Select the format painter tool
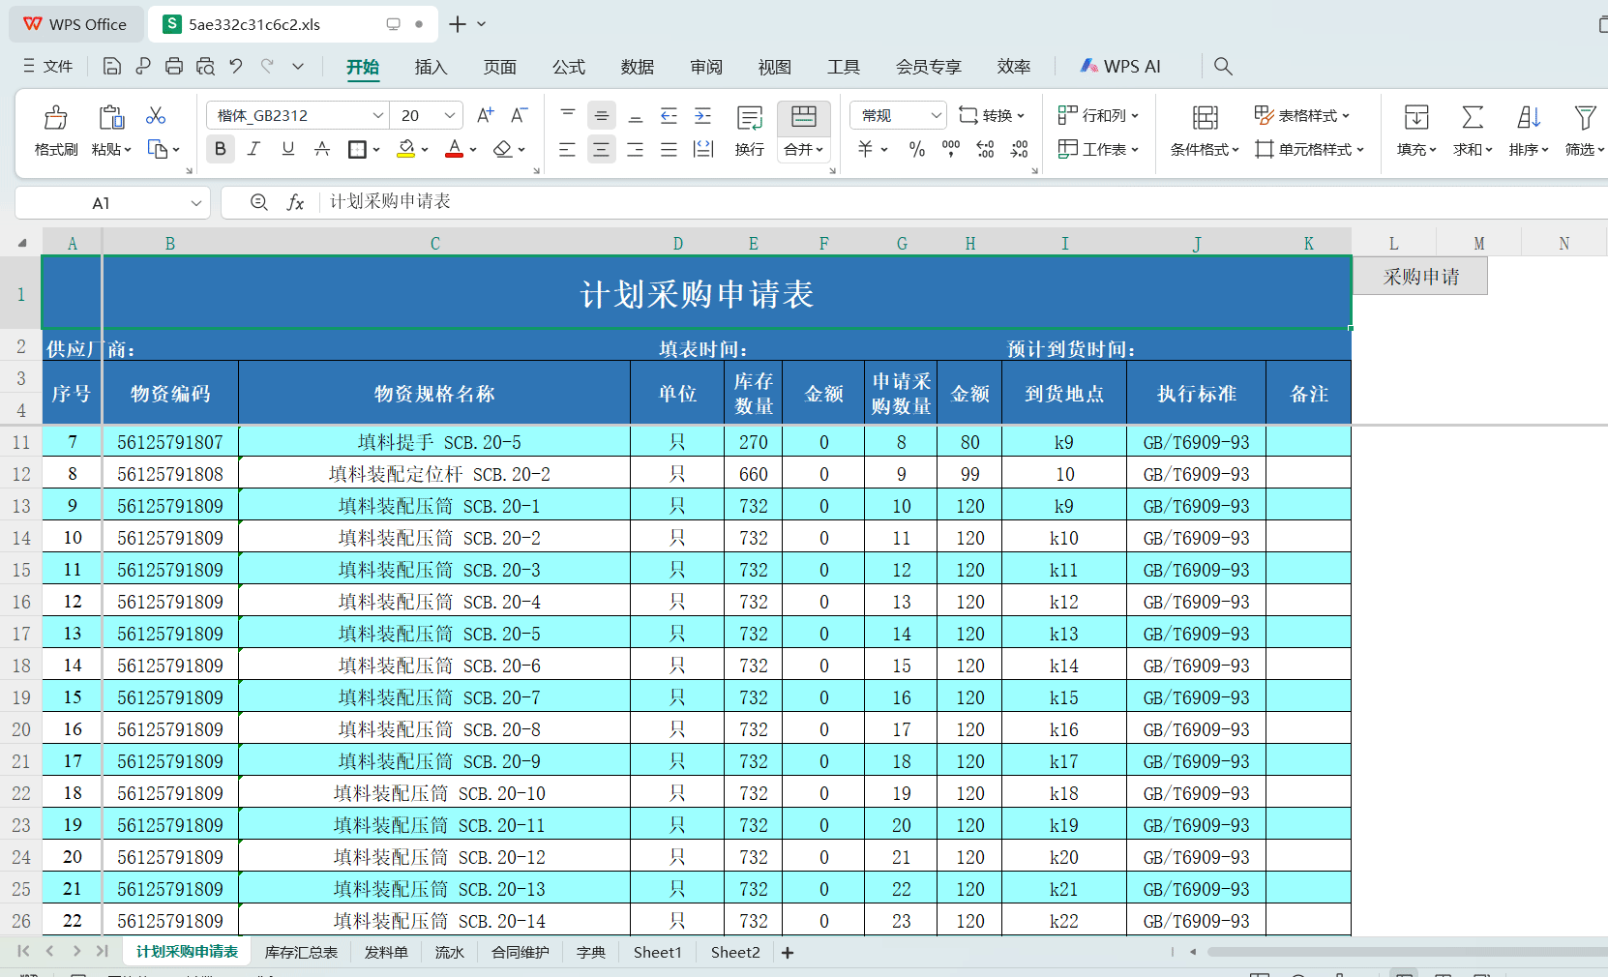 click(x=55, y=131)
